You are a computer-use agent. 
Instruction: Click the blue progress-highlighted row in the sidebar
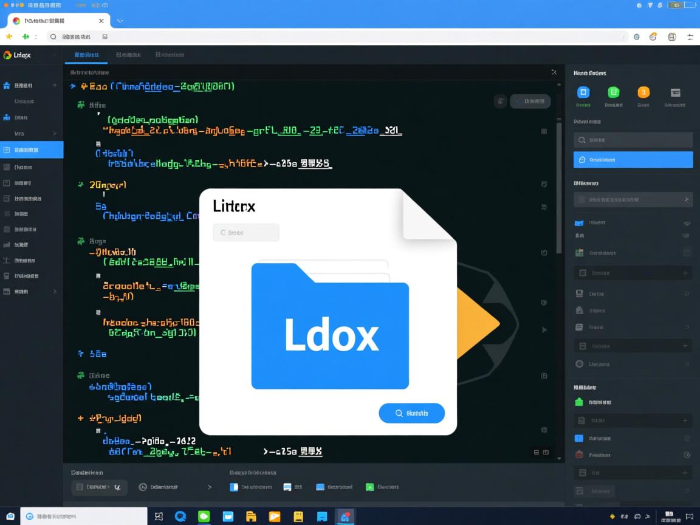tap(32, 150)
